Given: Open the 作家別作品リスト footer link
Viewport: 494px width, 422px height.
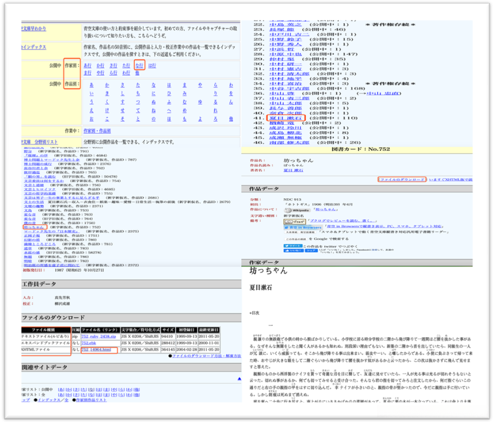Looking at the screenshot, I should (91, 400).
